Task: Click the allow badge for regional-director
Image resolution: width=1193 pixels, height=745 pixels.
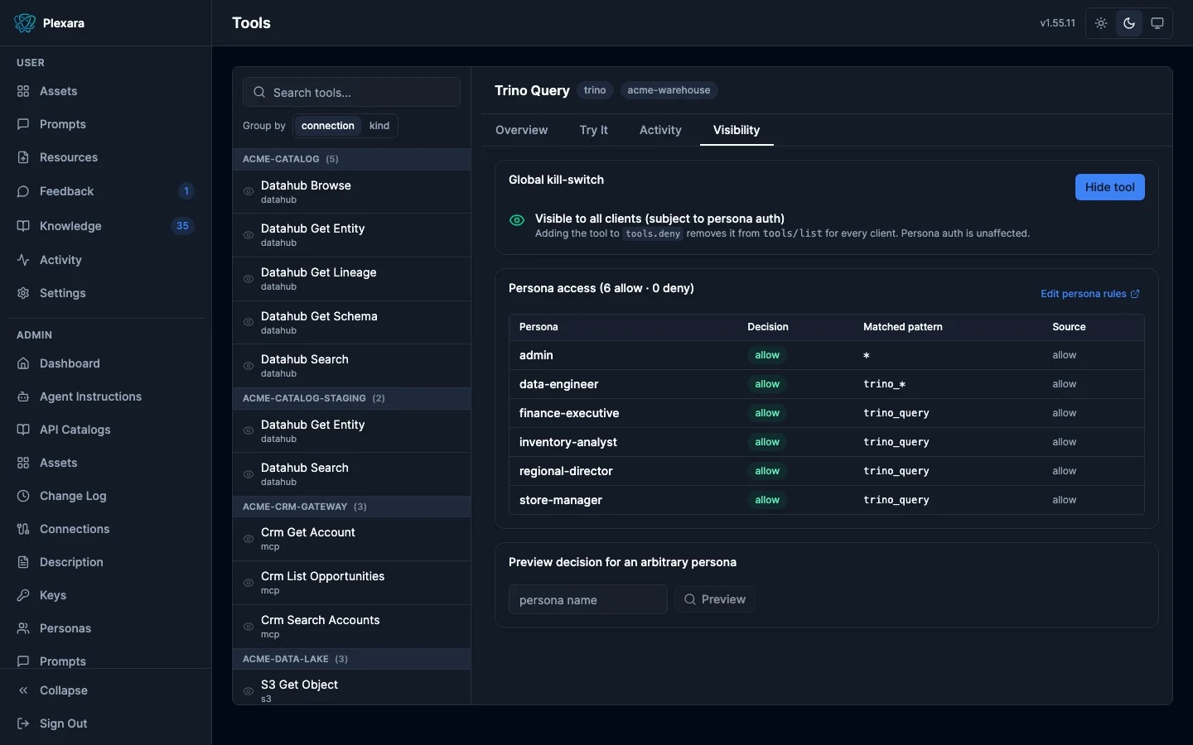Action: pos(767,471)
